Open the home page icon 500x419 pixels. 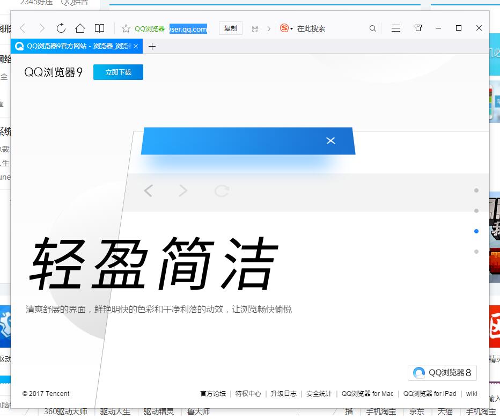coord(80,28)
